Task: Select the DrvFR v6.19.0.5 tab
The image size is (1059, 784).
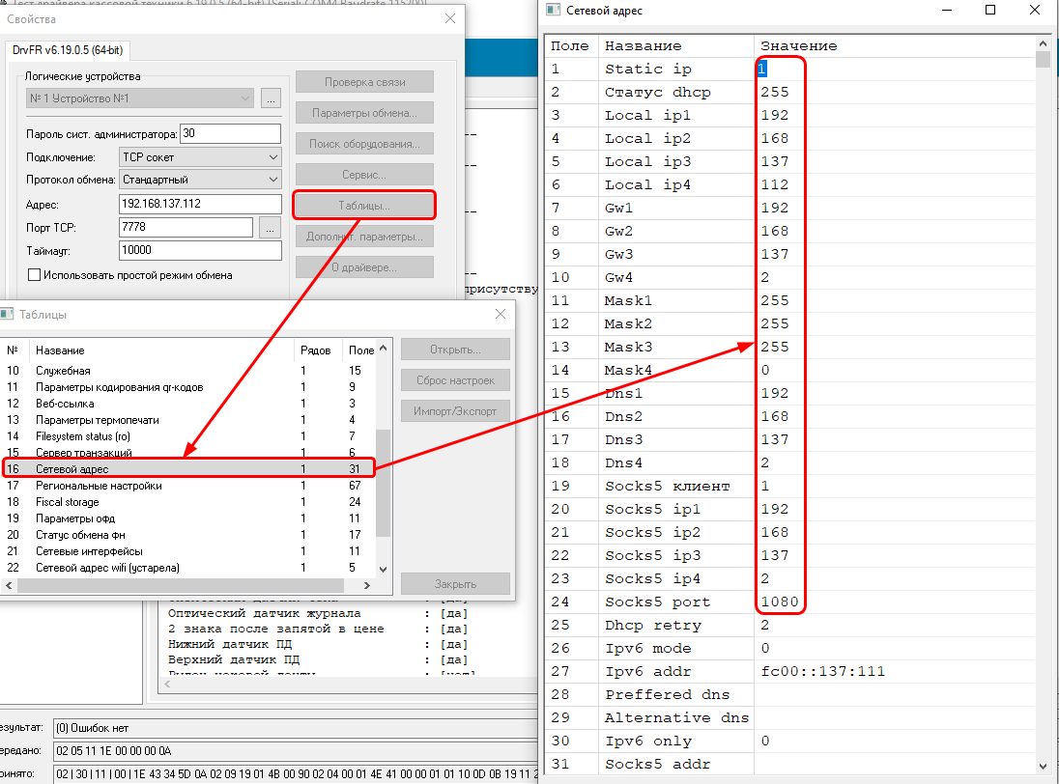Action: (69, 49)
